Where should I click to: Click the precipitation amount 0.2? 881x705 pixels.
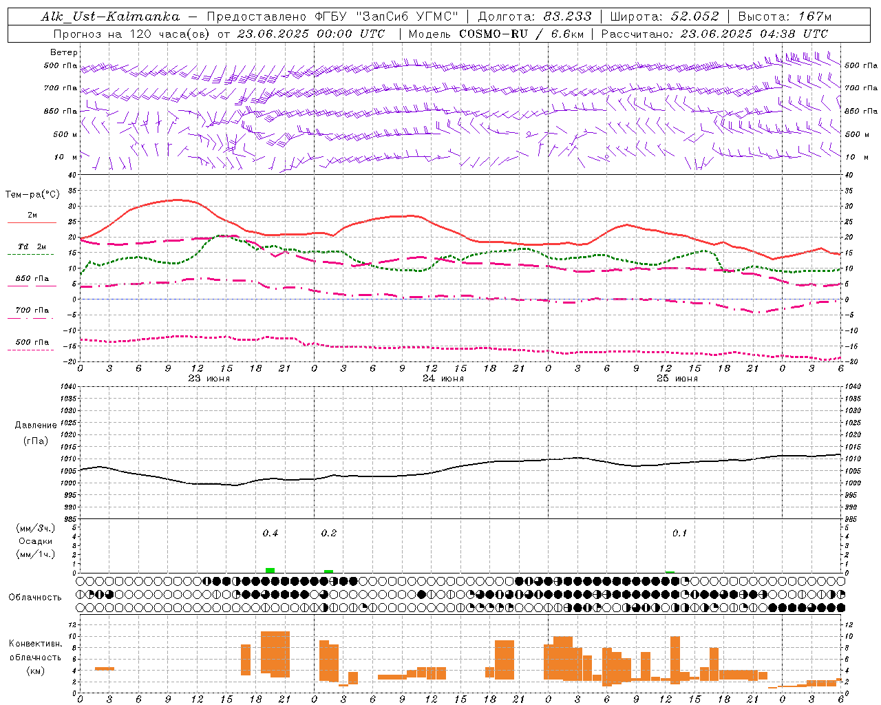pos(329,534)
